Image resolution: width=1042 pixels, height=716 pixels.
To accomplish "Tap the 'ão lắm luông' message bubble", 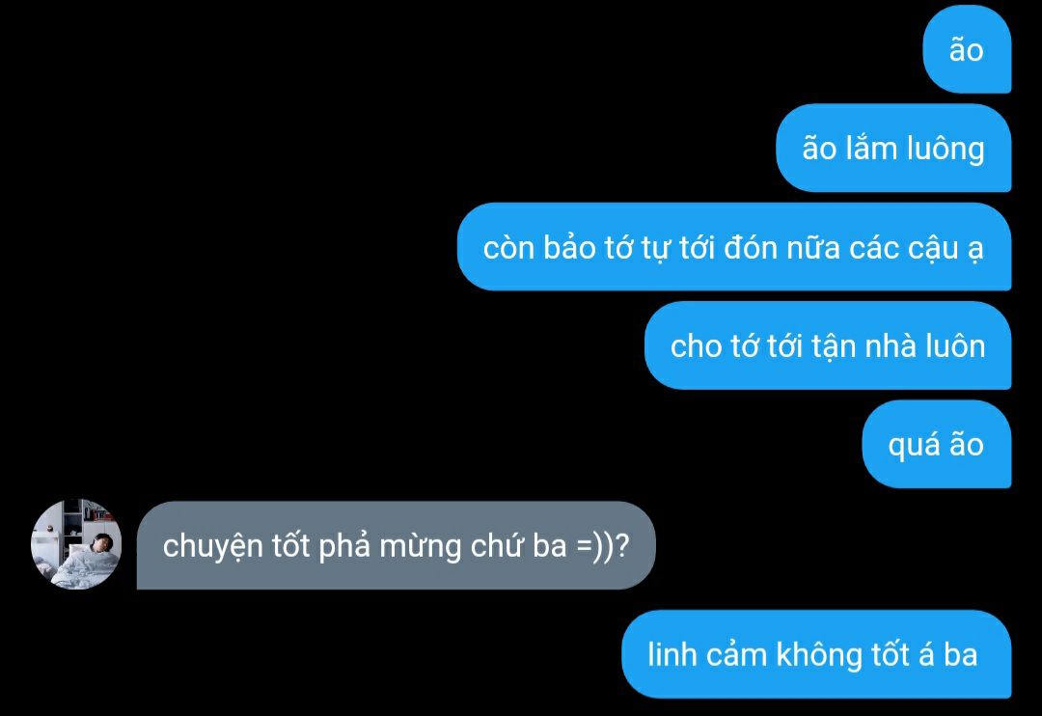I will pyautogui.click(x=893, y=149).
